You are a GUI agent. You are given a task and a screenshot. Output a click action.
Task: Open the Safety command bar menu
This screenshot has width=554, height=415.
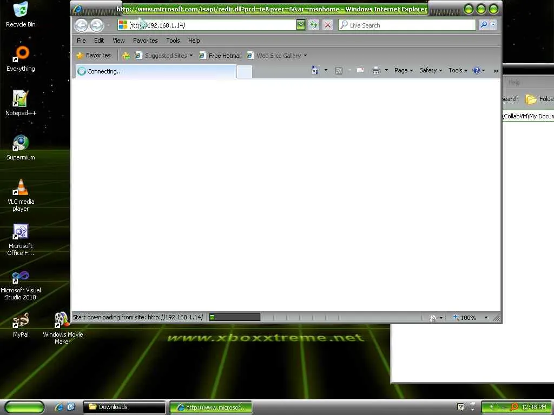pyautogui.click(x=431, y=70)
